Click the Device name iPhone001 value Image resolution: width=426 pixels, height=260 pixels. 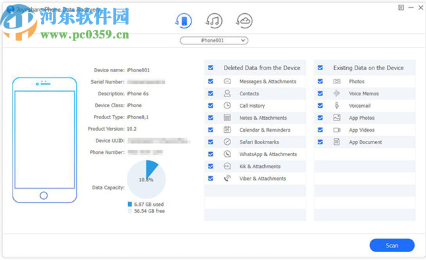click(138, 70)
